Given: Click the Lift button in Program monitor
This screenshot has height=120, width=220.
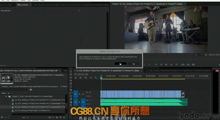Looking at the screenshot, I should tap(183, 65).
